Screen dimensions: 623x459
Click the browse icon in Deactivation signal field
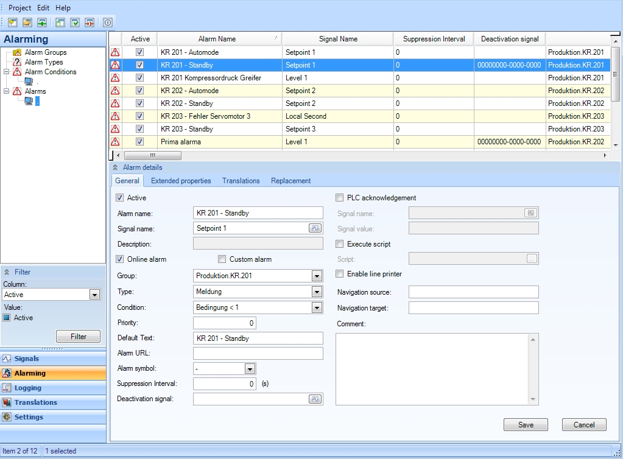(315, 399)
